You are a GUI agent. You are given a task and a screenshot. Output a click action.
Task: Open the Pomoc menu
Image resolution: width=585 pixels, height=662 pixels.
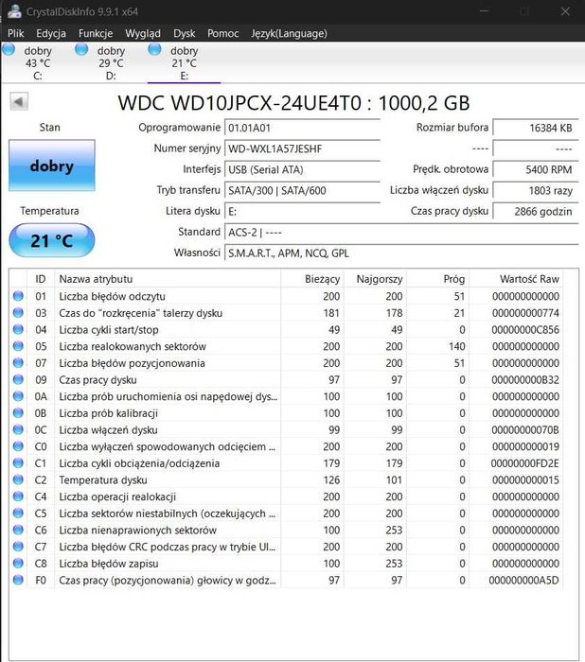tap(222, 33)
